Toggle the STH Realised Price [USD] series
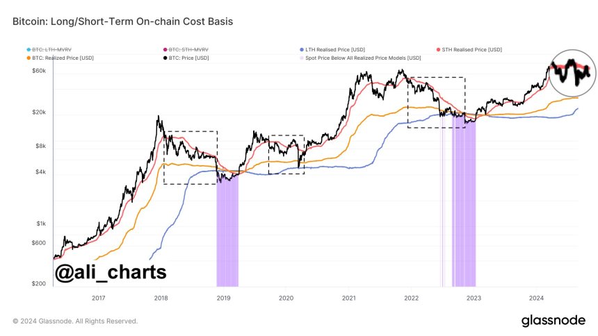598x336 pixels. coord(471,49)
